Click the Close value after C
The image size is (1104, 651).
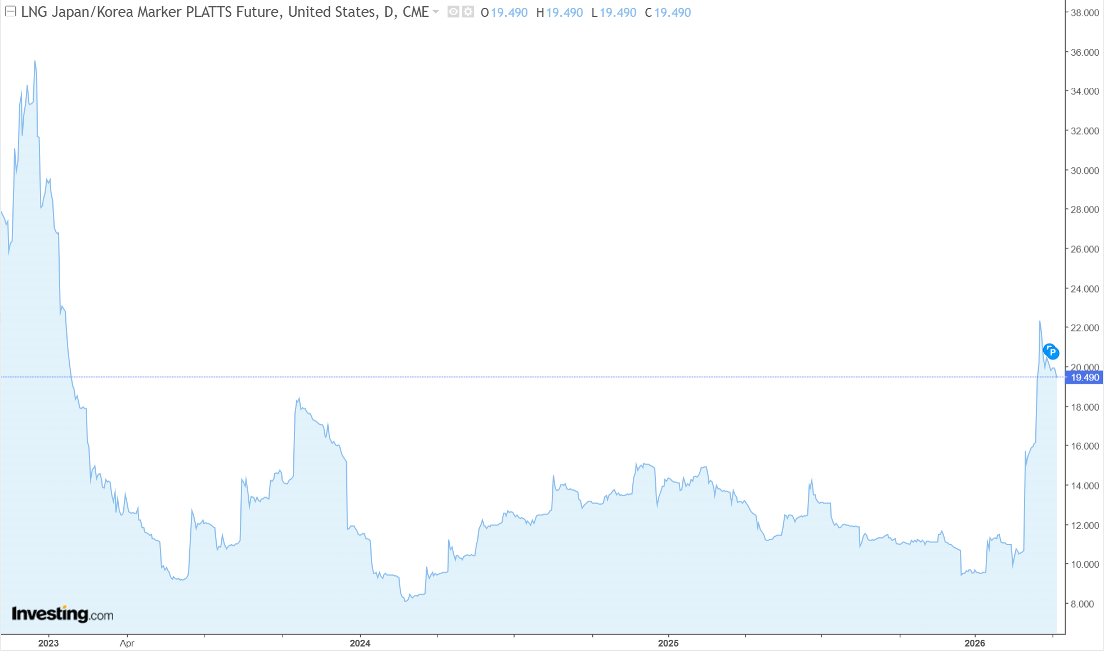[x=672, y=12]
